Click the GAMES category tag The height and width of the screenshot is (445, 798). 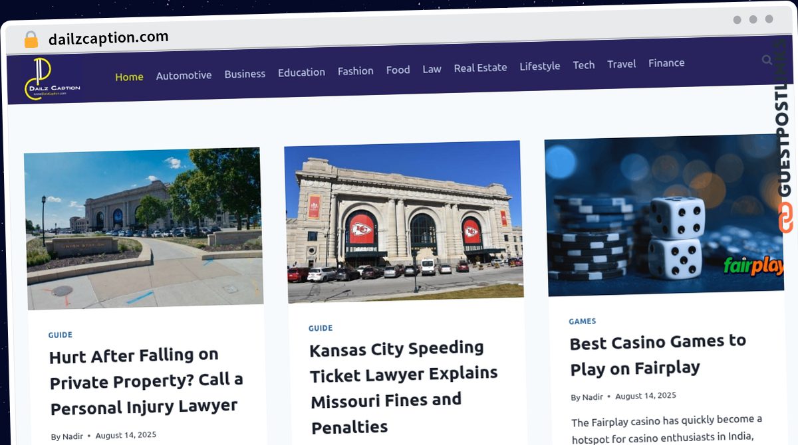click(582, 321)
